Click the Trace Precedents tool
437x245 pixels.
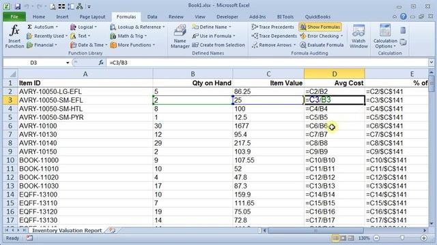(272, 27)
